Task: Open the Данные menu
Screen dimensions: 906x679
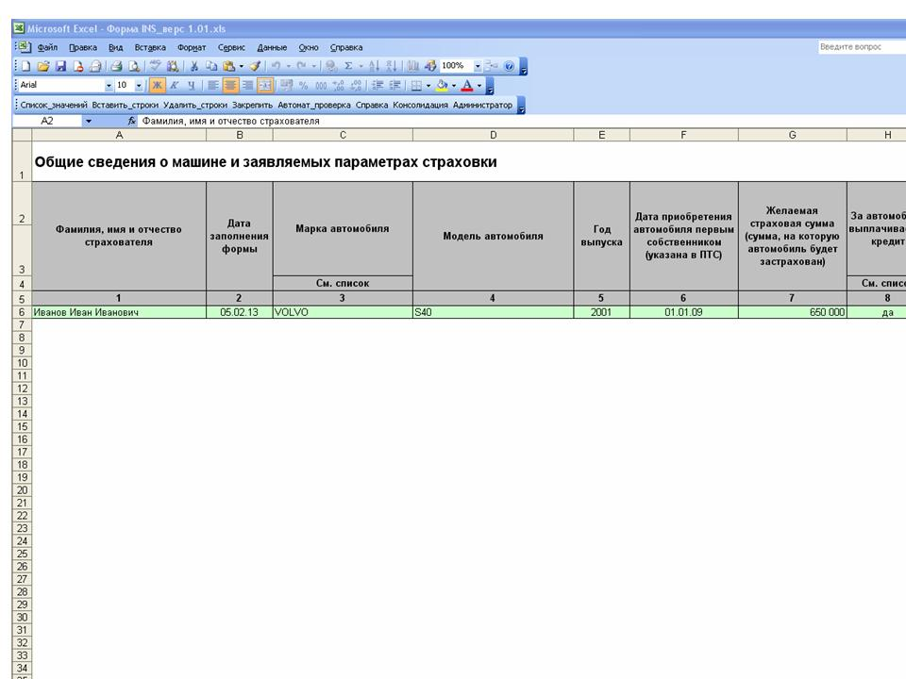Action: pyautogui.click(x=272, y=47)
